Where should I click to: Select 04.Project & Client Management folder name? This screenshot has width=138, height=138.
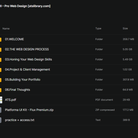(27, 69)
